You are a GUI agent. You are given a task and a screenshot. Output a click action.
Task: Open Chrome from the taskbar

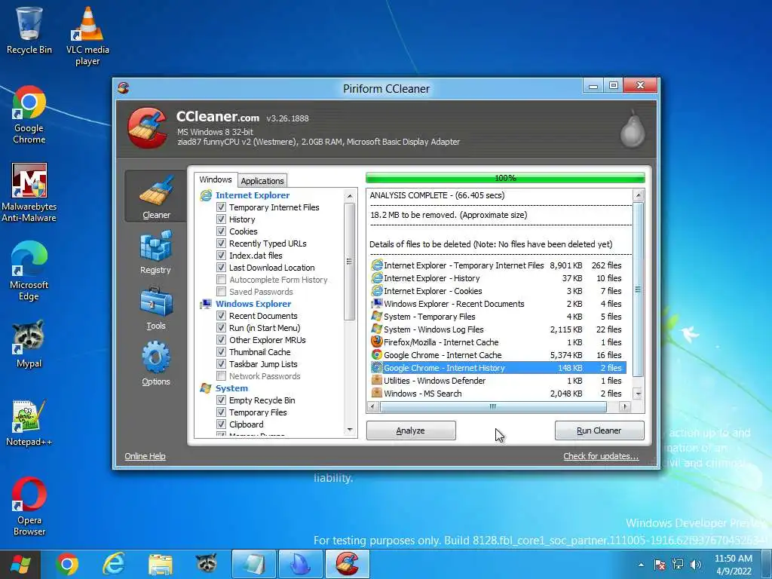(x=67, y=564)
